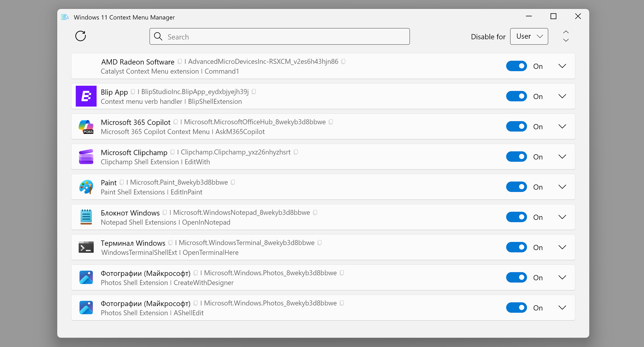Copy the Microsoft.Paint package ID
This screenshot has height=347, width=644.
[233, 182]
